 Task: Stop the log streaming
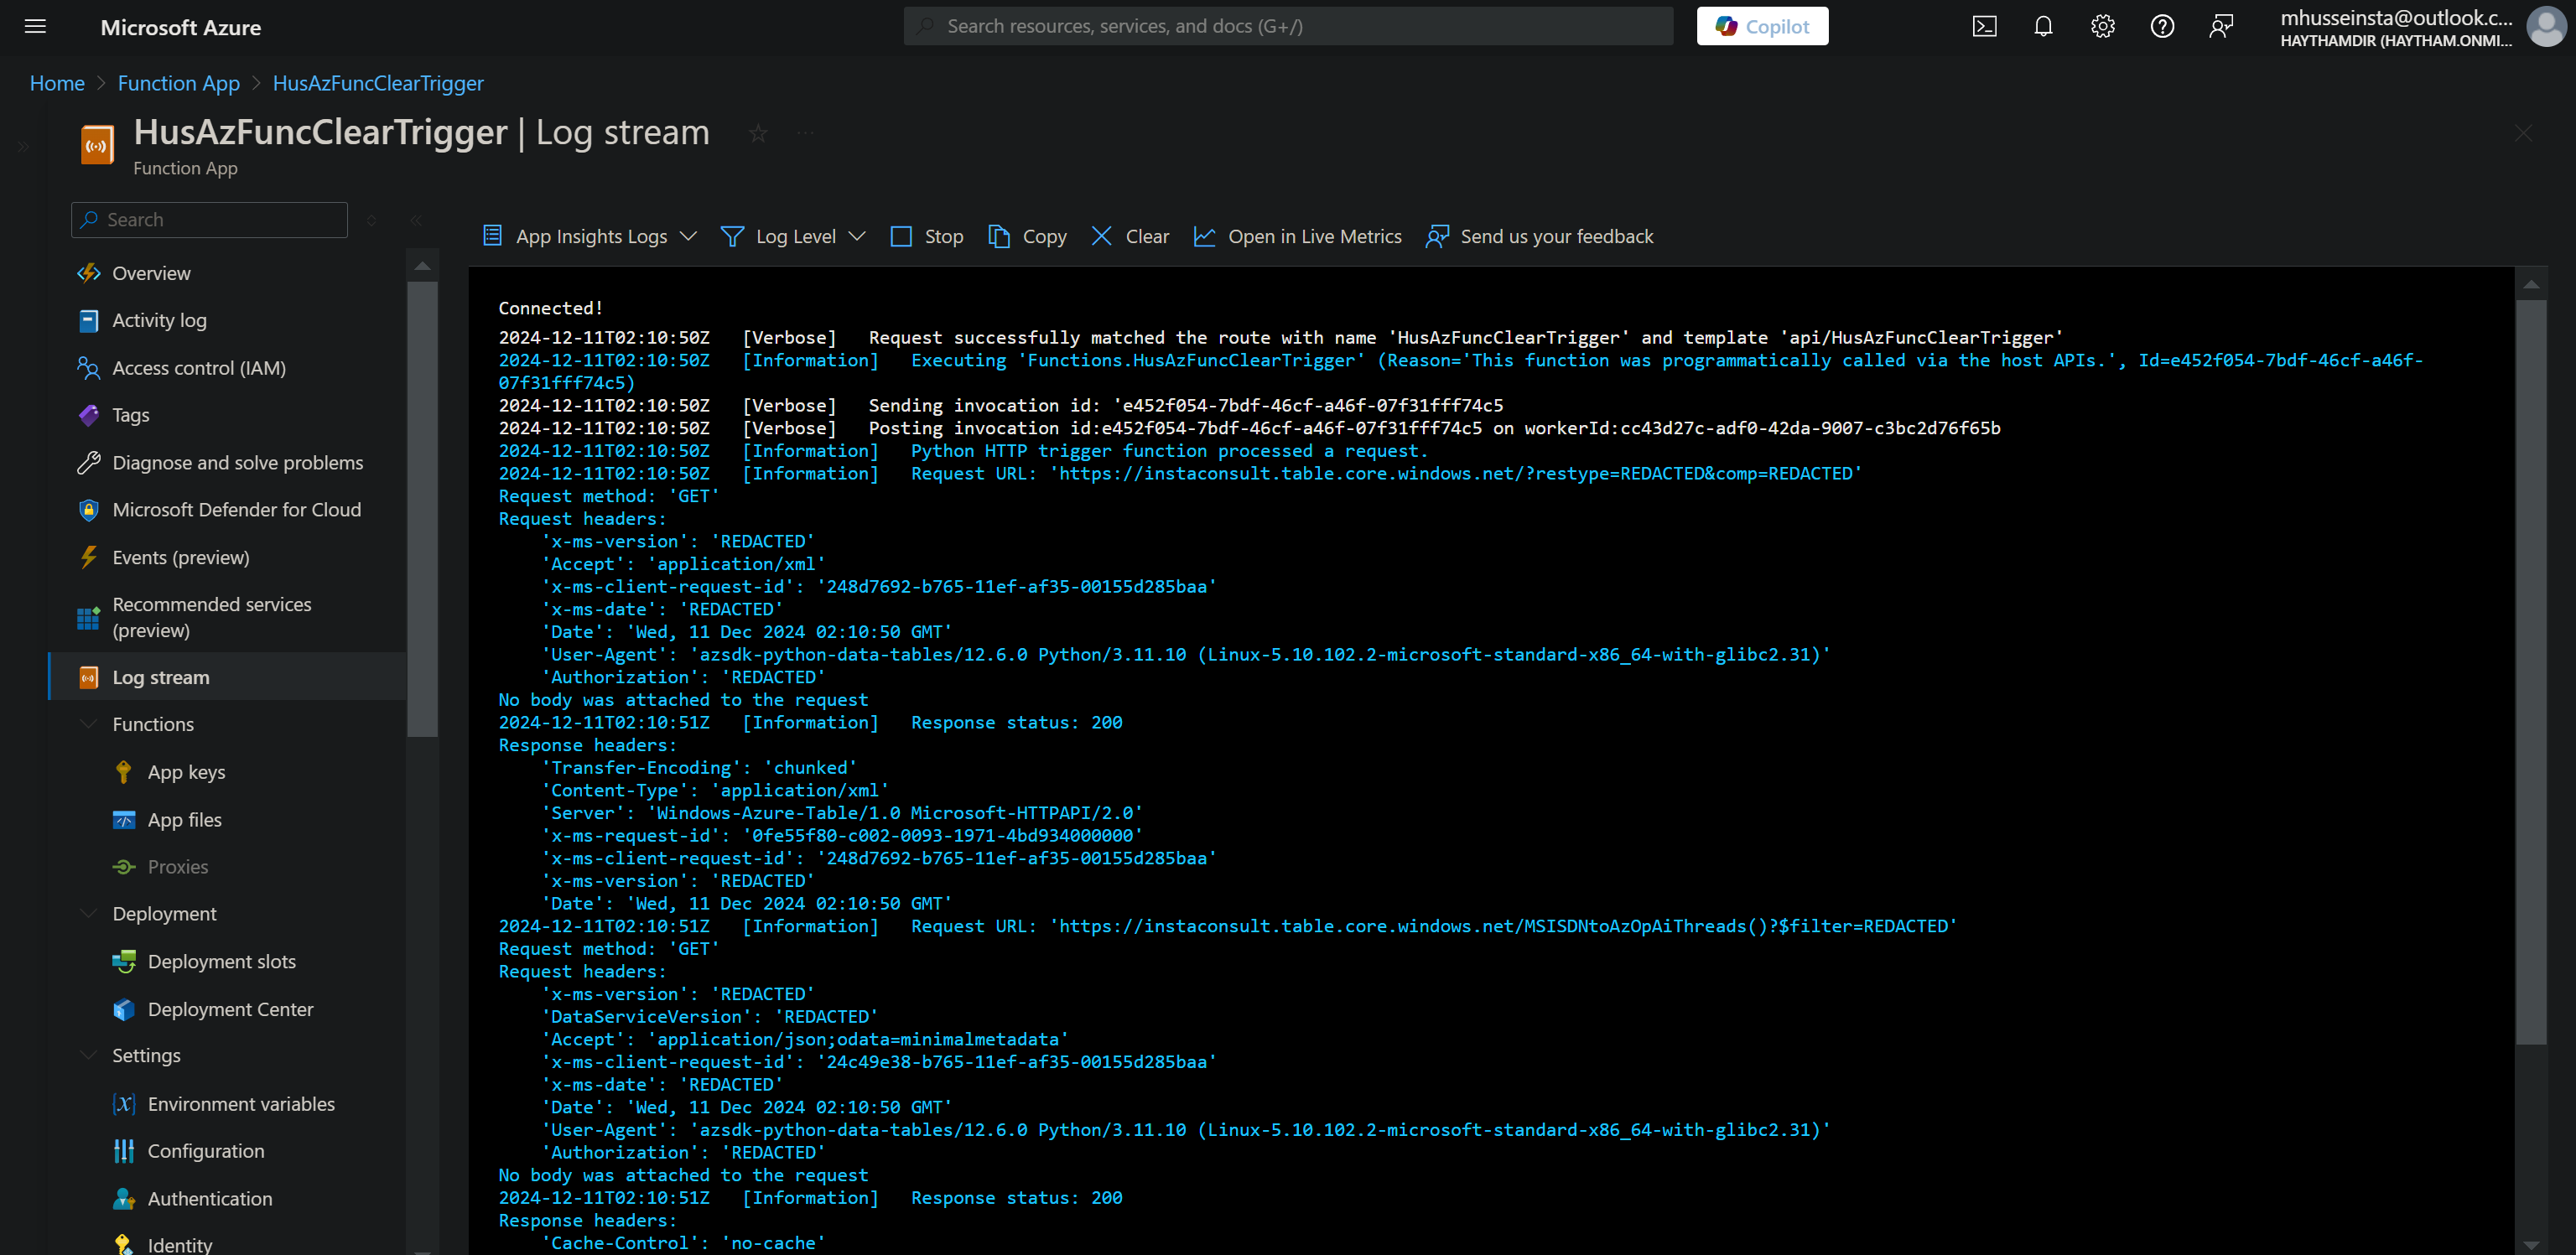(x=925, y=236)
